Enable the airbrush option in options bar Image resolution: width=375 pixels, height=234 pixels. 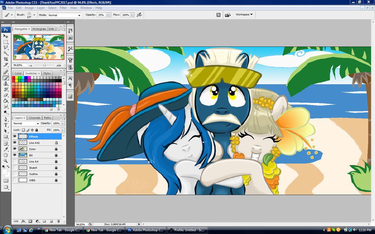[x=139, y=15]
